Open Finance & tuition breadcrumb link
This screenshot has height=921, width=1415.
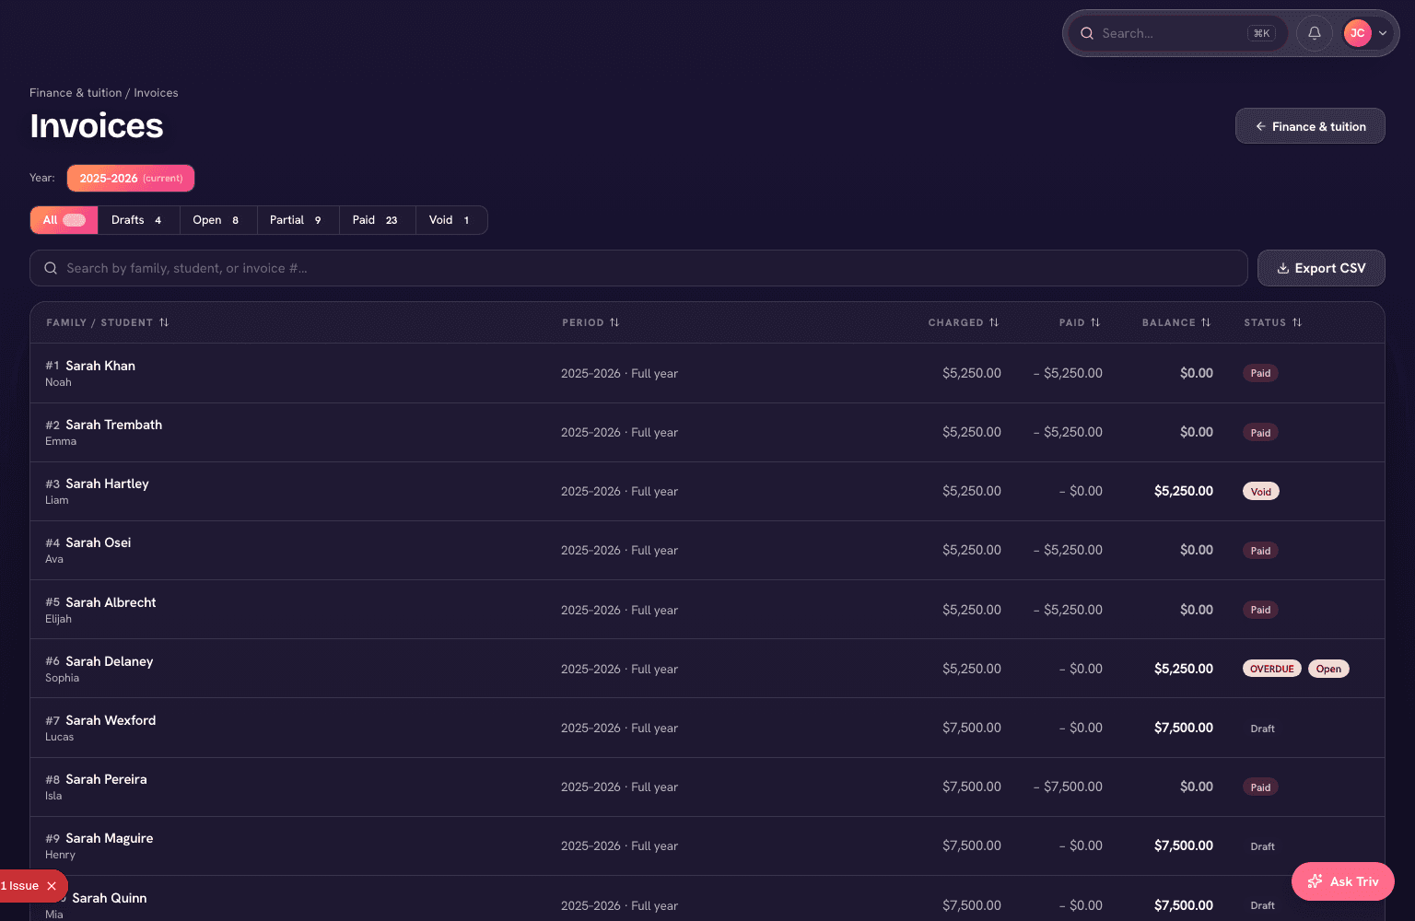[76, 93]
